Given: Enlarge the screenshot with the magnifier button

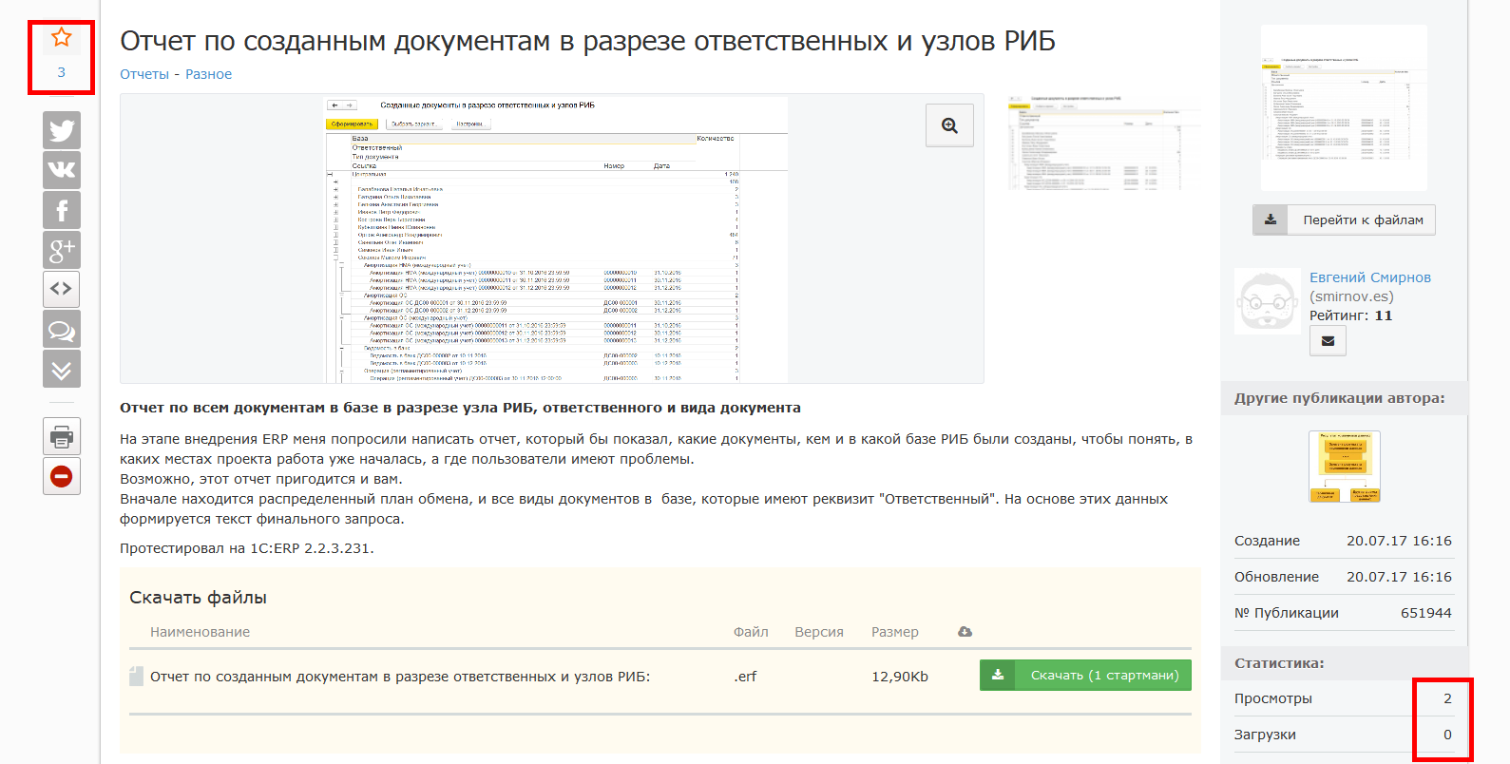Looking at the screenshot, I should point(949,125).
